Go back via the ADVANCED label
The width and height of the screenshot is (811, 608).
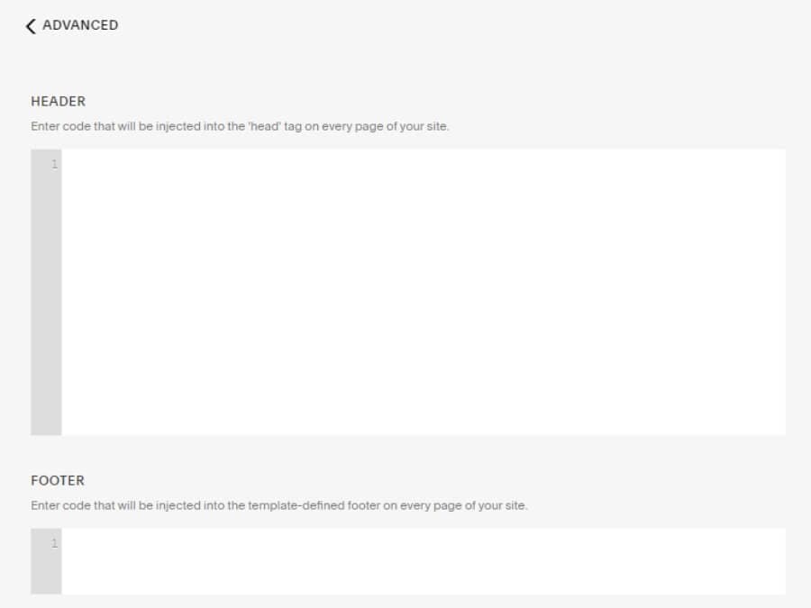coord(80,25)
